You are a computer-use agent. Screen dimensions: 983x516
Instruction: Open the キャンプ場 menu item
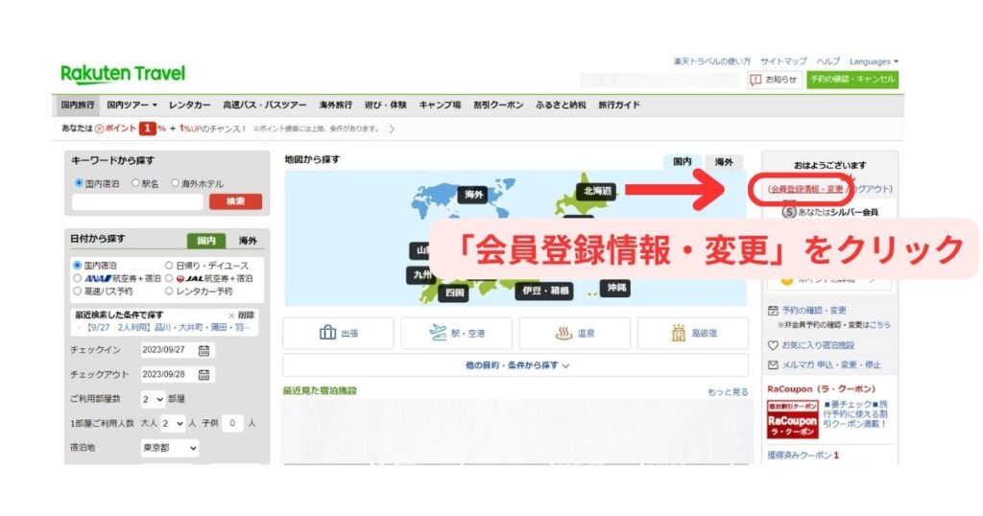tap(440, 106)
